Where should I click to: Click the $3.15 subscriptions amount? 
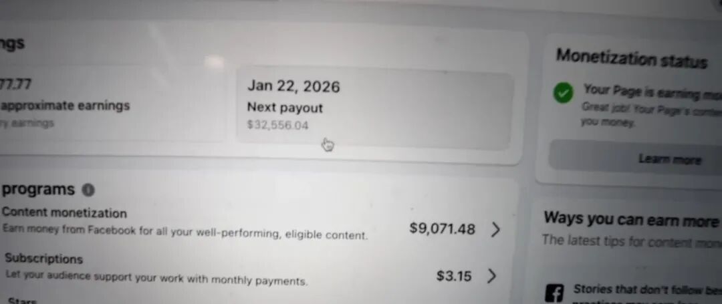(454, 276)
